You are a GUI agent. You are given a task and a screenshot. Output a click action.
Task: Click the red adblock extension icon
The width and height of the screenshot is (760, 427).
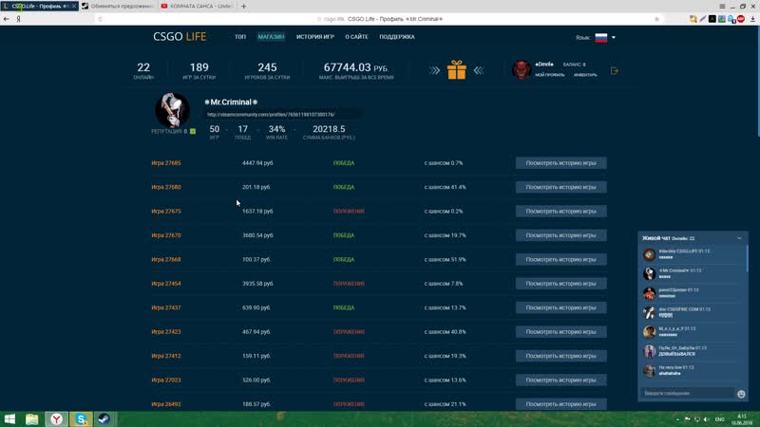(x=741, y=19)
